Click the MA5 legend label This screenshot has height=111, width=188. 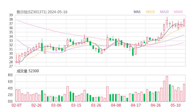tap(137, 12)
